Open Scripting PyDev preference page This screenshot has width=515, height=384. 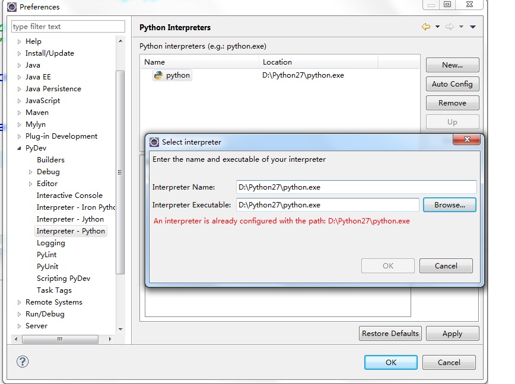pos(63,279)
